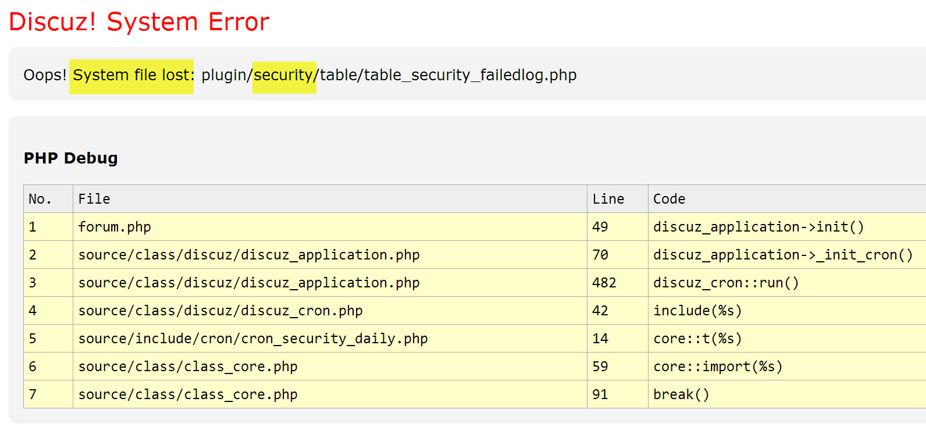
Task: Click line number 49
Action: (600, 227)
